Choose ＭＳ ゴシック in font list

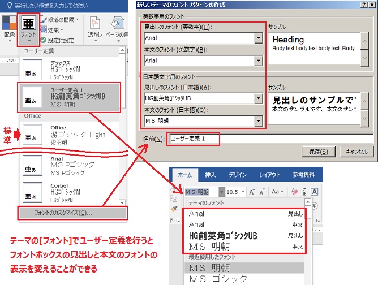(x=244, y=279)
